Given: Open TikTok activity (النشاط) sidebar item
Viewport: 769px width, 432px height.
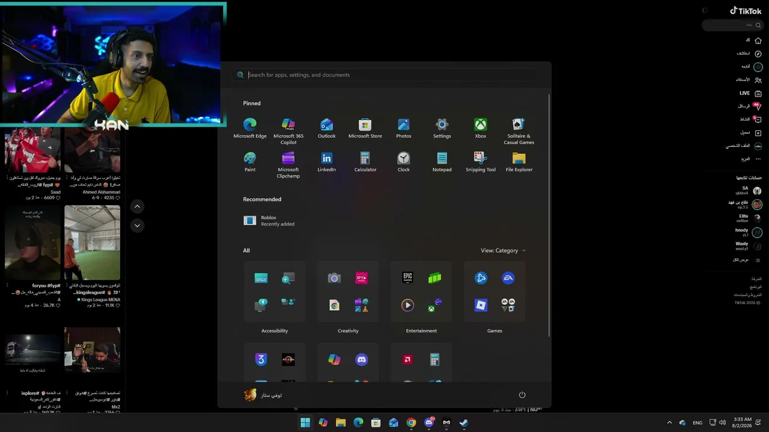Looking at the screenshot, I should coord(751,119).
